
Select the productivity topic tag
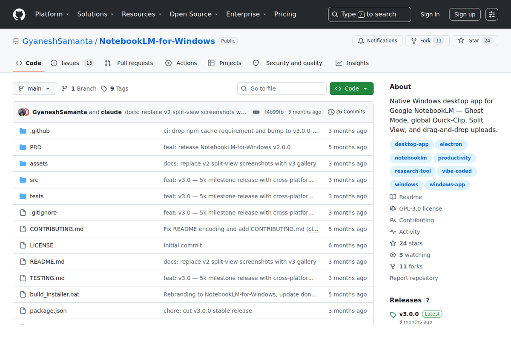[454, 158]
